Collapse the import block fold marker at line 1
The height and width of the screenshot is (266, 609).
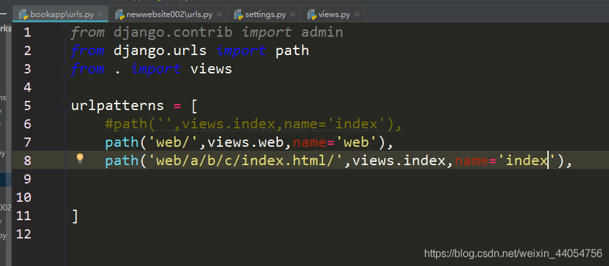pyautogui.click(x=65, y=33)
